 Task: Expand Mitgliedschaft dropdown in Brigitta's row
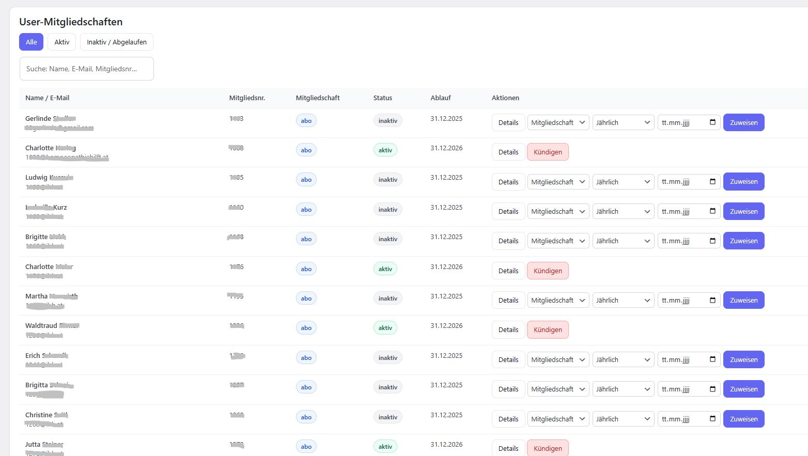point(558,389)
